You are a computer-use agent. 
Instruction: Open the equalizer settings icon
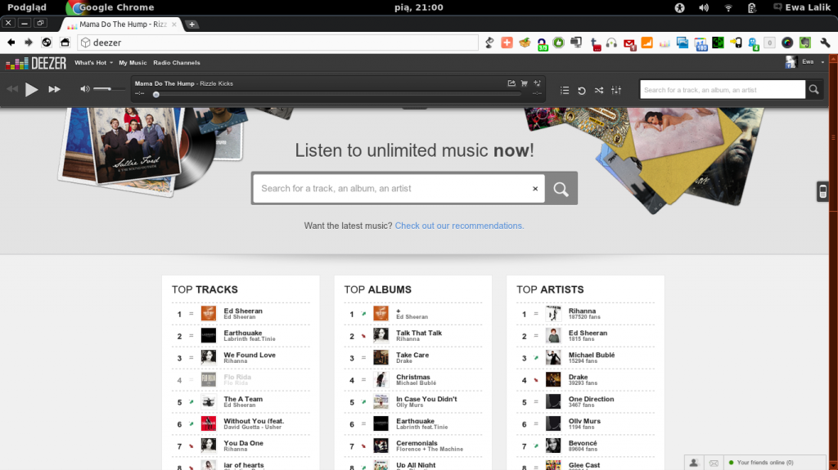[616, 90]
